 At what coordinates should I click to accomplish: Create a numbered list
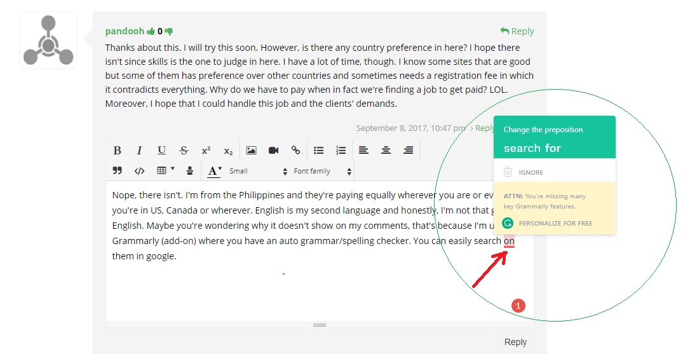point(341,151)
